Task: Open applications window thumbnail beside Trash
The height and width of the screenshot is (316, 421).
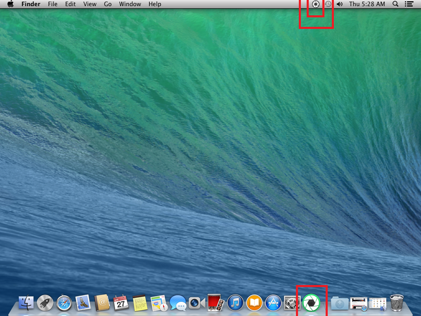Action: point(378,304)
